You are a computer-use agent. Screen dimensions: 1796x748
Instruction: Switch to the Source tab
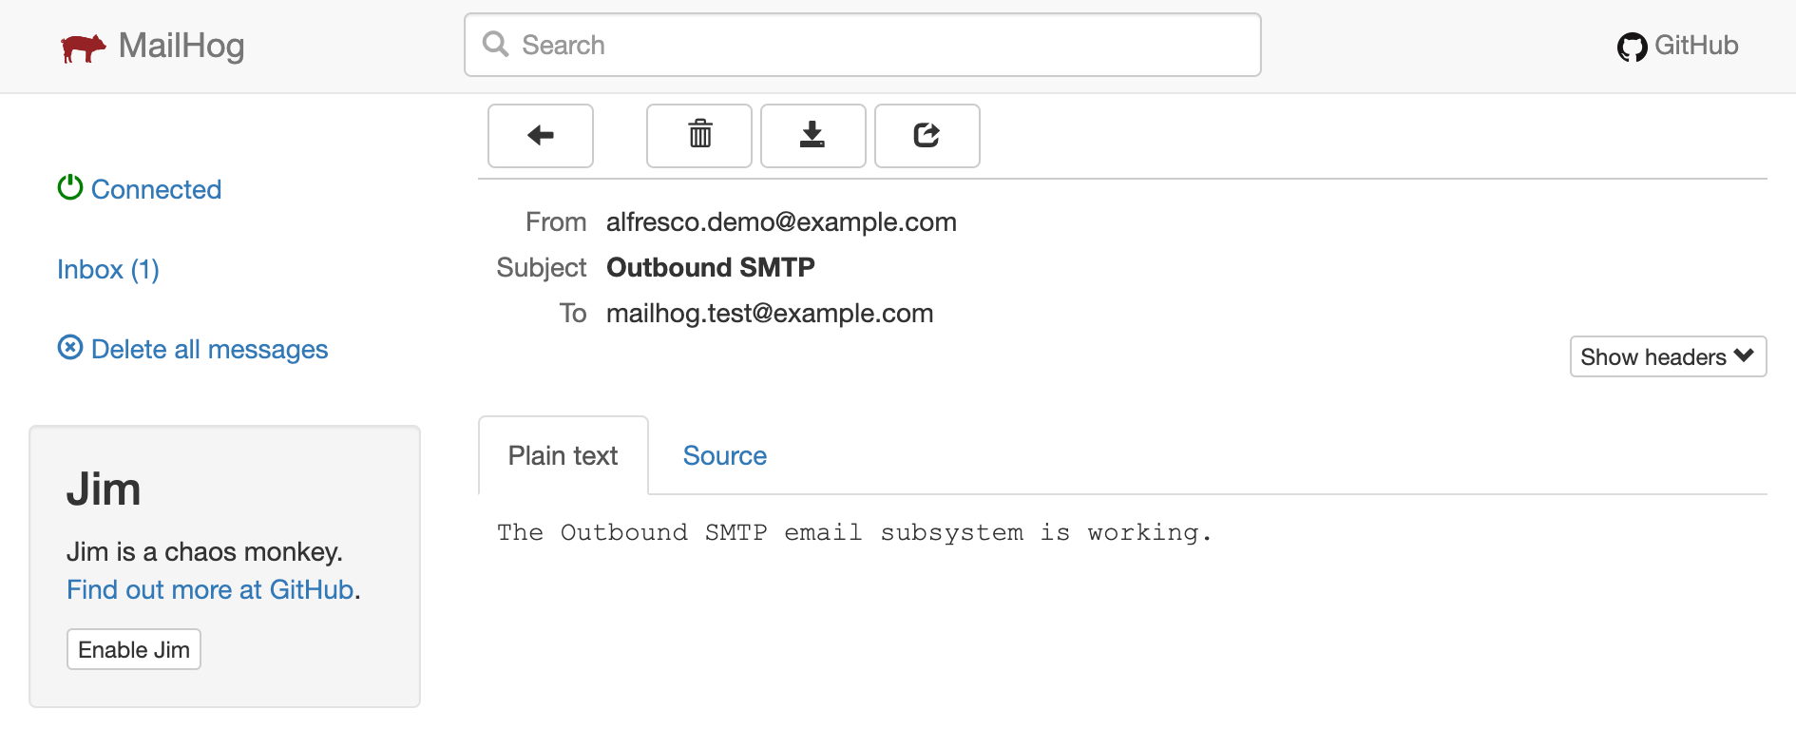pos(724,455)
